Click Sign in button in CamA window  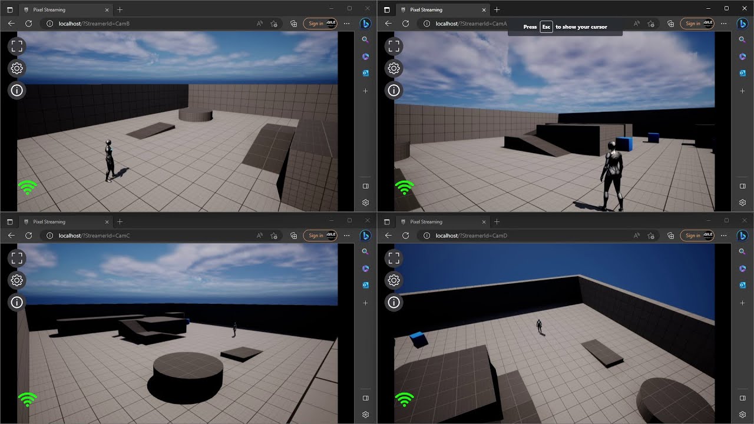point(697,24)
